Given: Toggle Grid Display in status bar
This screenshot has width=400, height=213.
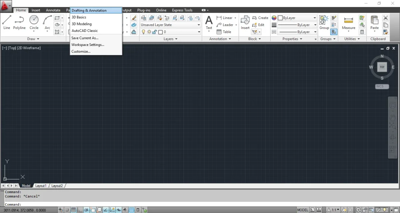Looking at the screenshot, I should point(73,210).
